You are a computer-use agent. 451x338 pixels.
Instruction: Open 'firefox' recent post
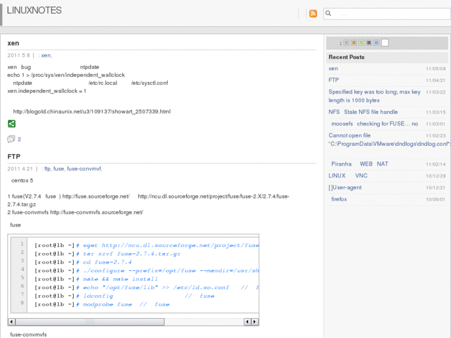[339, 199]
